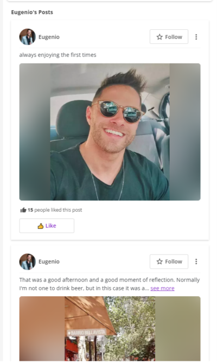Like the sunglasses selfie post

point(47,226)
